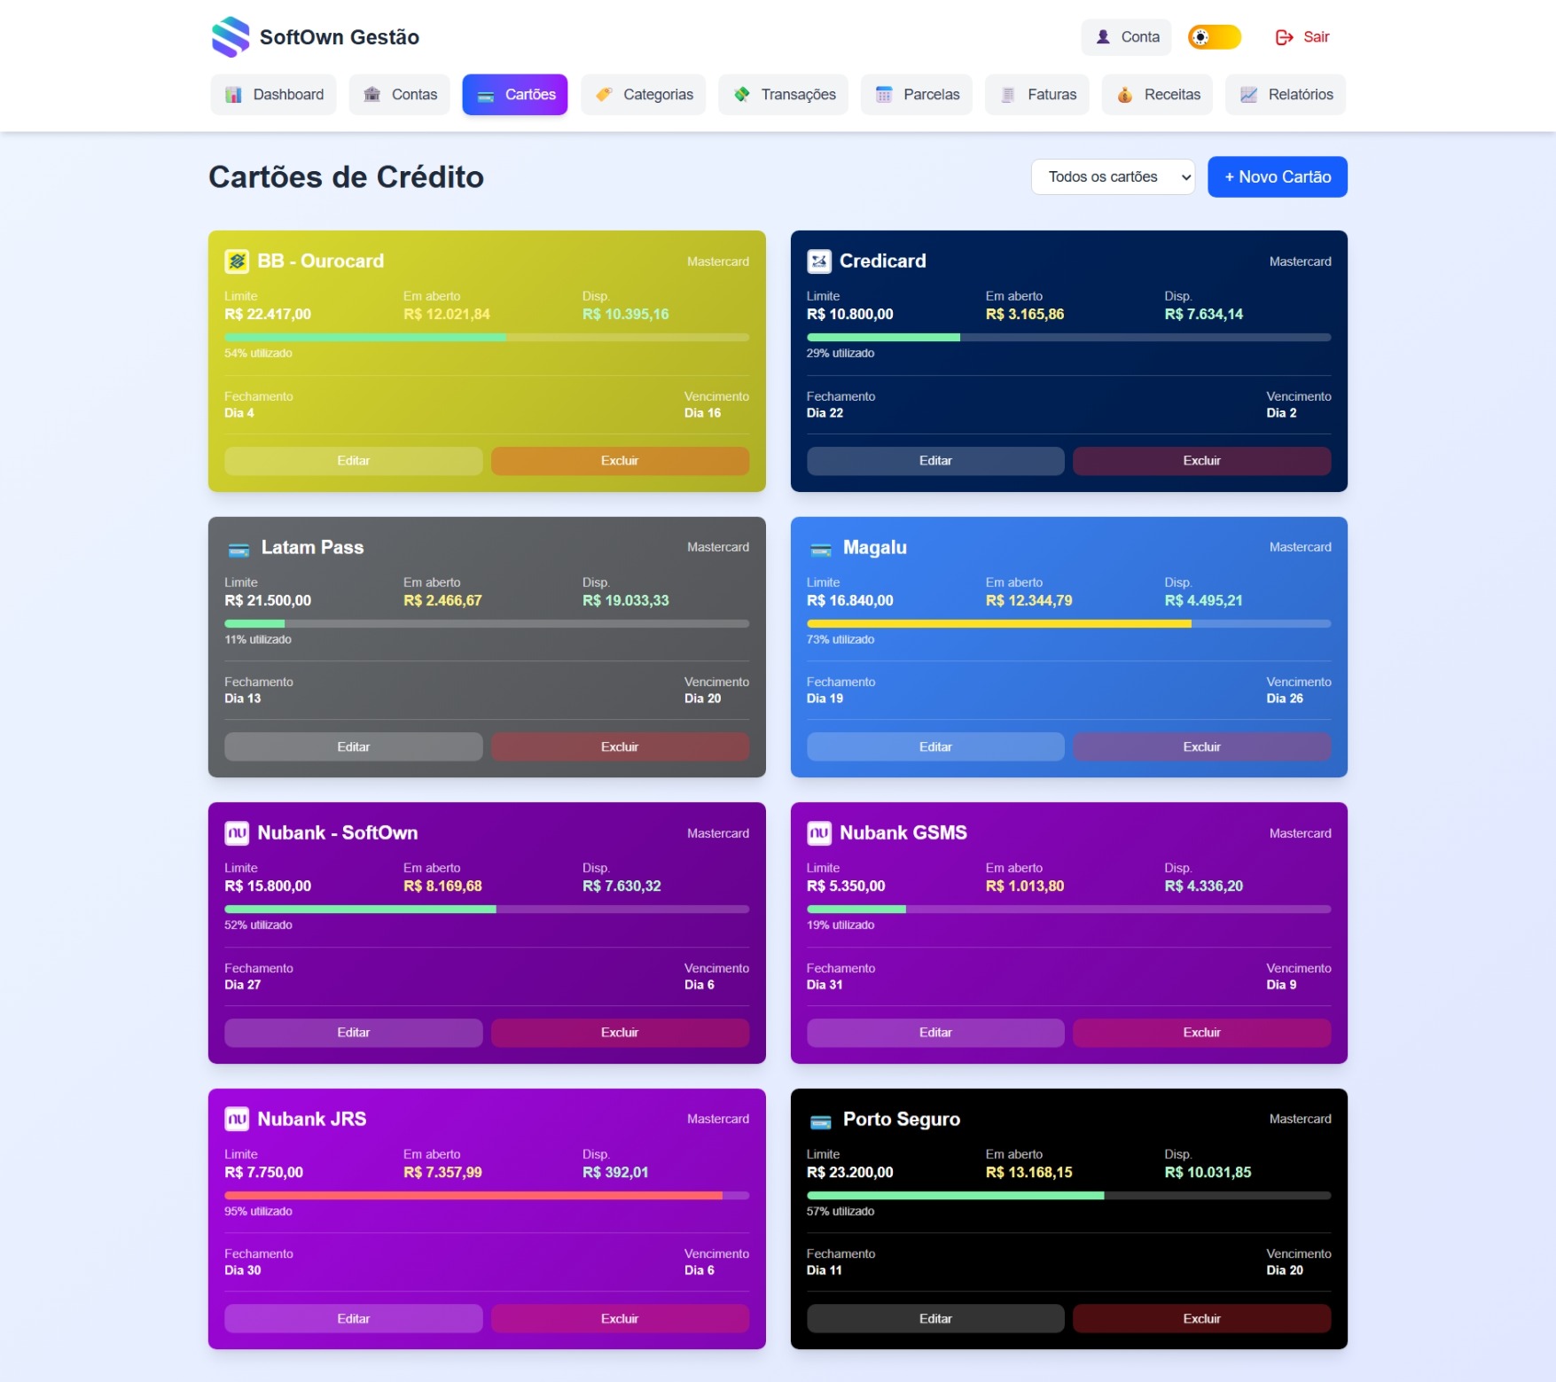Screen dimensions: 1556x1382
Task: Click the BB Ourocard bank logo icon
Action: click(237, 262)
